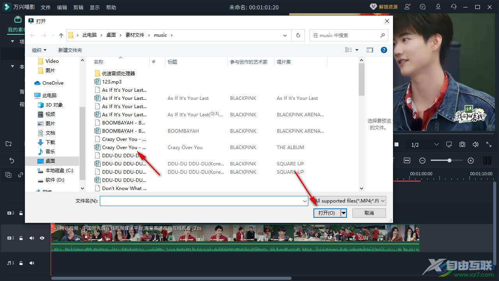Viewport: 499px width, 281px height.
Task: Select OneDrive in the navigation tree
Action: 53,83
